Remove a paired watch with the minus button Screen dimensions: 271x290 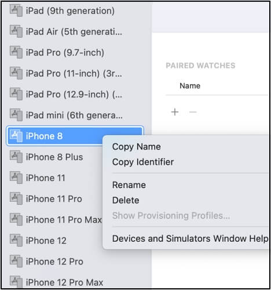tap(193, 112)
